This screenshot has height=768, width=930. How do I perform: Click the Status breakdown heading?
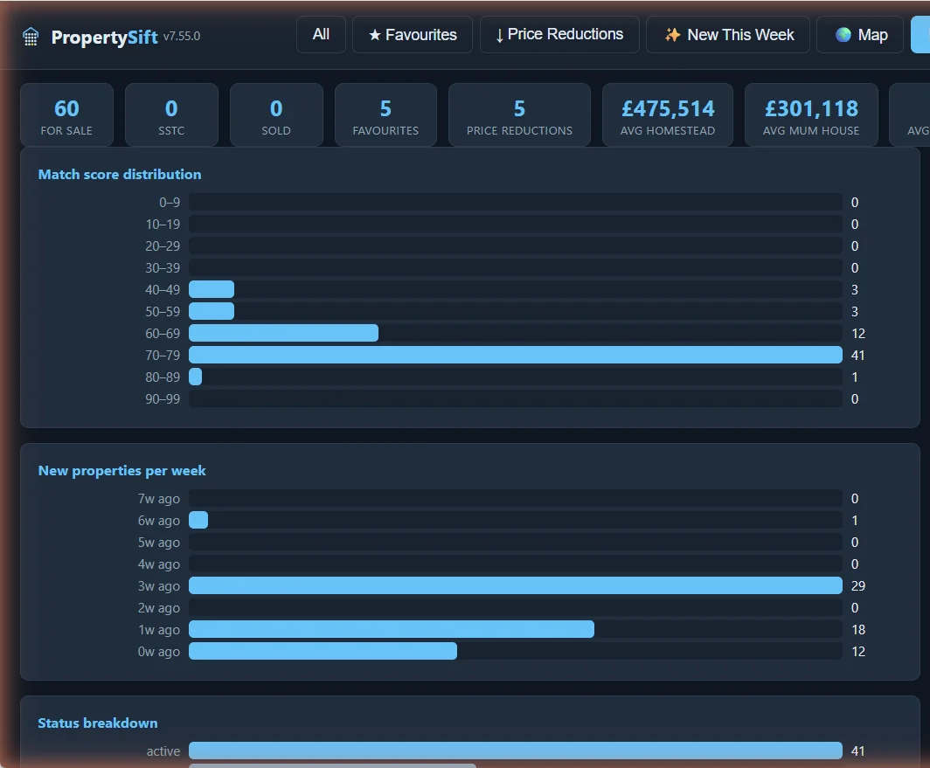(98, 723)
